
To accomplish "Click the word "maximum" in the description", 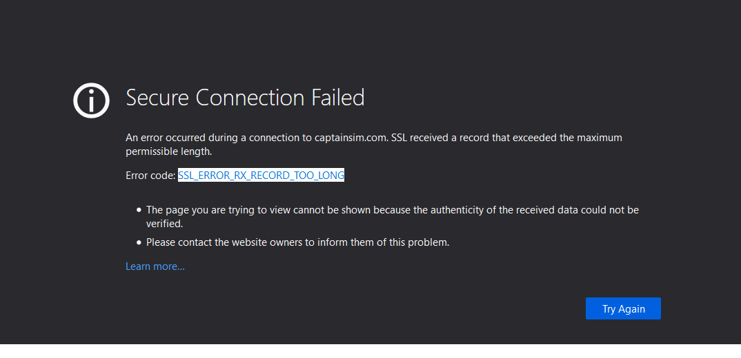I will (x=598, y=138).
